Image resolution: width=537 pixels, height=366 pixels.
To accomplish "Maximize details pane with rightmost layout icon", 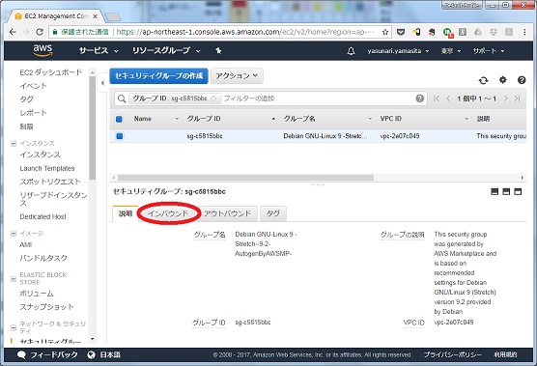I will [x=518, y=192].
